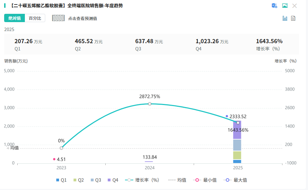Viewport: 308px width, 190px height.
Task: Toggle 均值 dashed line in legend
Action: [177, 180]
